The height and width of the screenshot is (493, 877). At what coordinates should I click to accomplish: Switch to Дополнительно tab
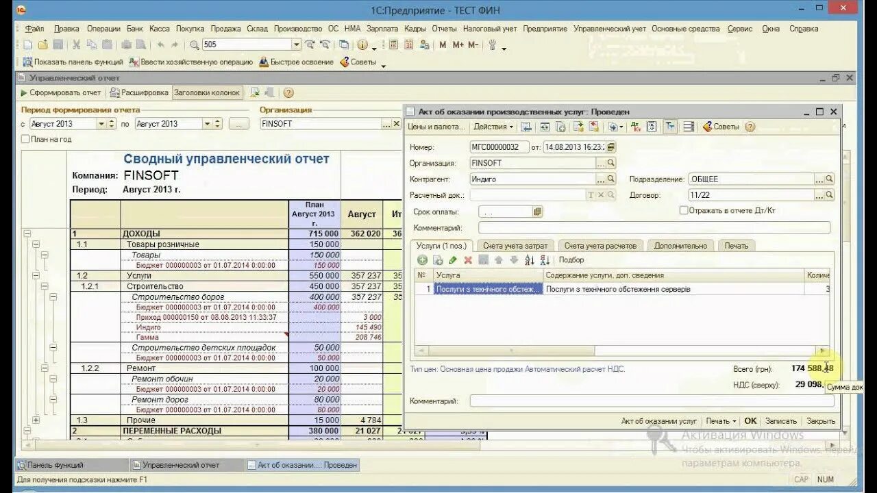[680, 245]
